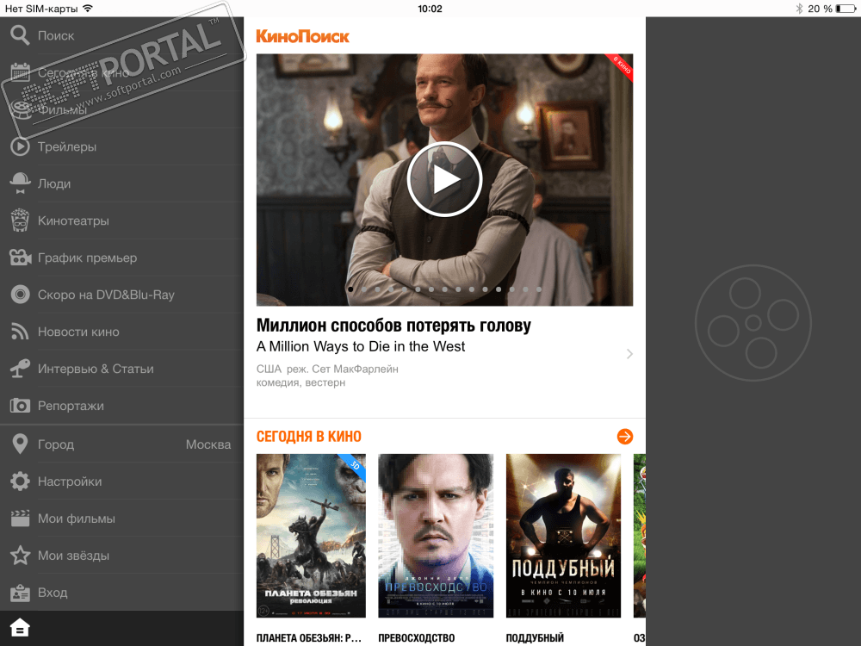Screen dimensions: 861x646
Task: Select Интервью & Статьи menu item
Action: click(122, 369)
